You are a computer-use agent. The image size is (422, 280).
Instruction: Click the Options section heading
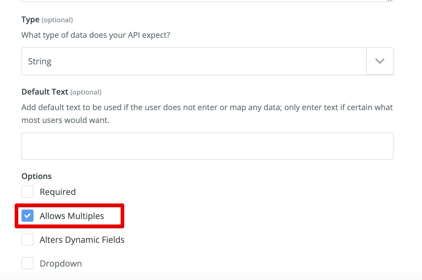coord(37,176)
